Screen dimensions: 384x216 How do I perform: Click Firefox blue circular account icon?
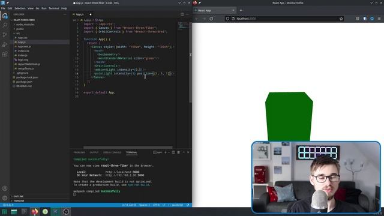pos(372,19)
